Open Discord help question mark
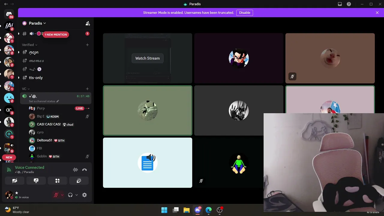The width and height of the screenshot is (384, 216). coord(349,4)
